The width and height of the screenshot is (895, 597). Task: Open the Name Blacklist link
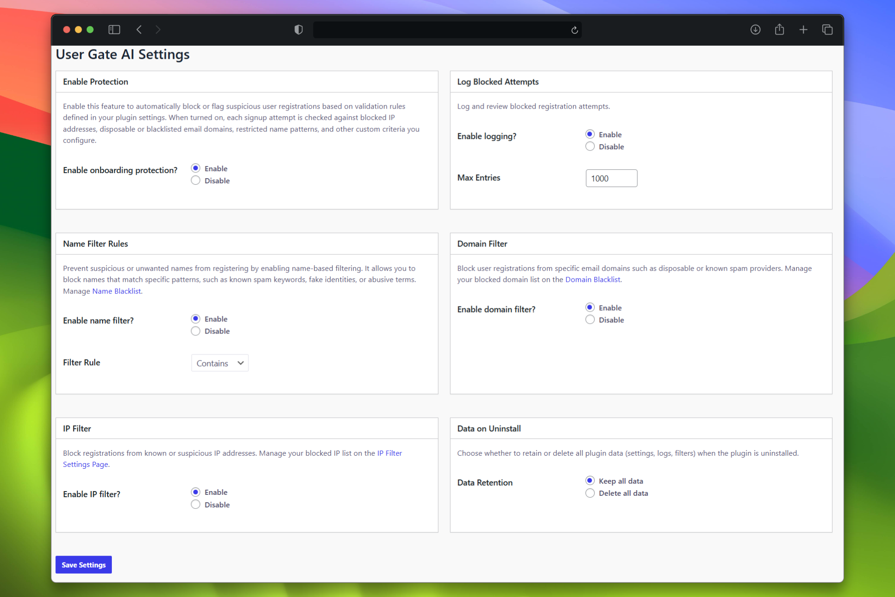click(x=117, y=291)
